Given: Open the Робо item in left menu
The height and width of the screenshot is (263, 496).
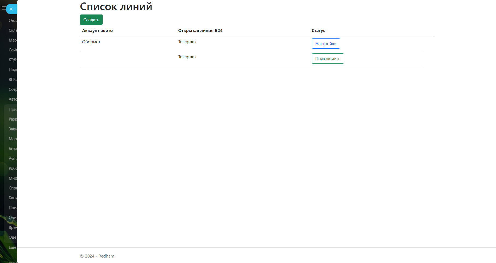Looking at the screenshot, I should 13,168.
